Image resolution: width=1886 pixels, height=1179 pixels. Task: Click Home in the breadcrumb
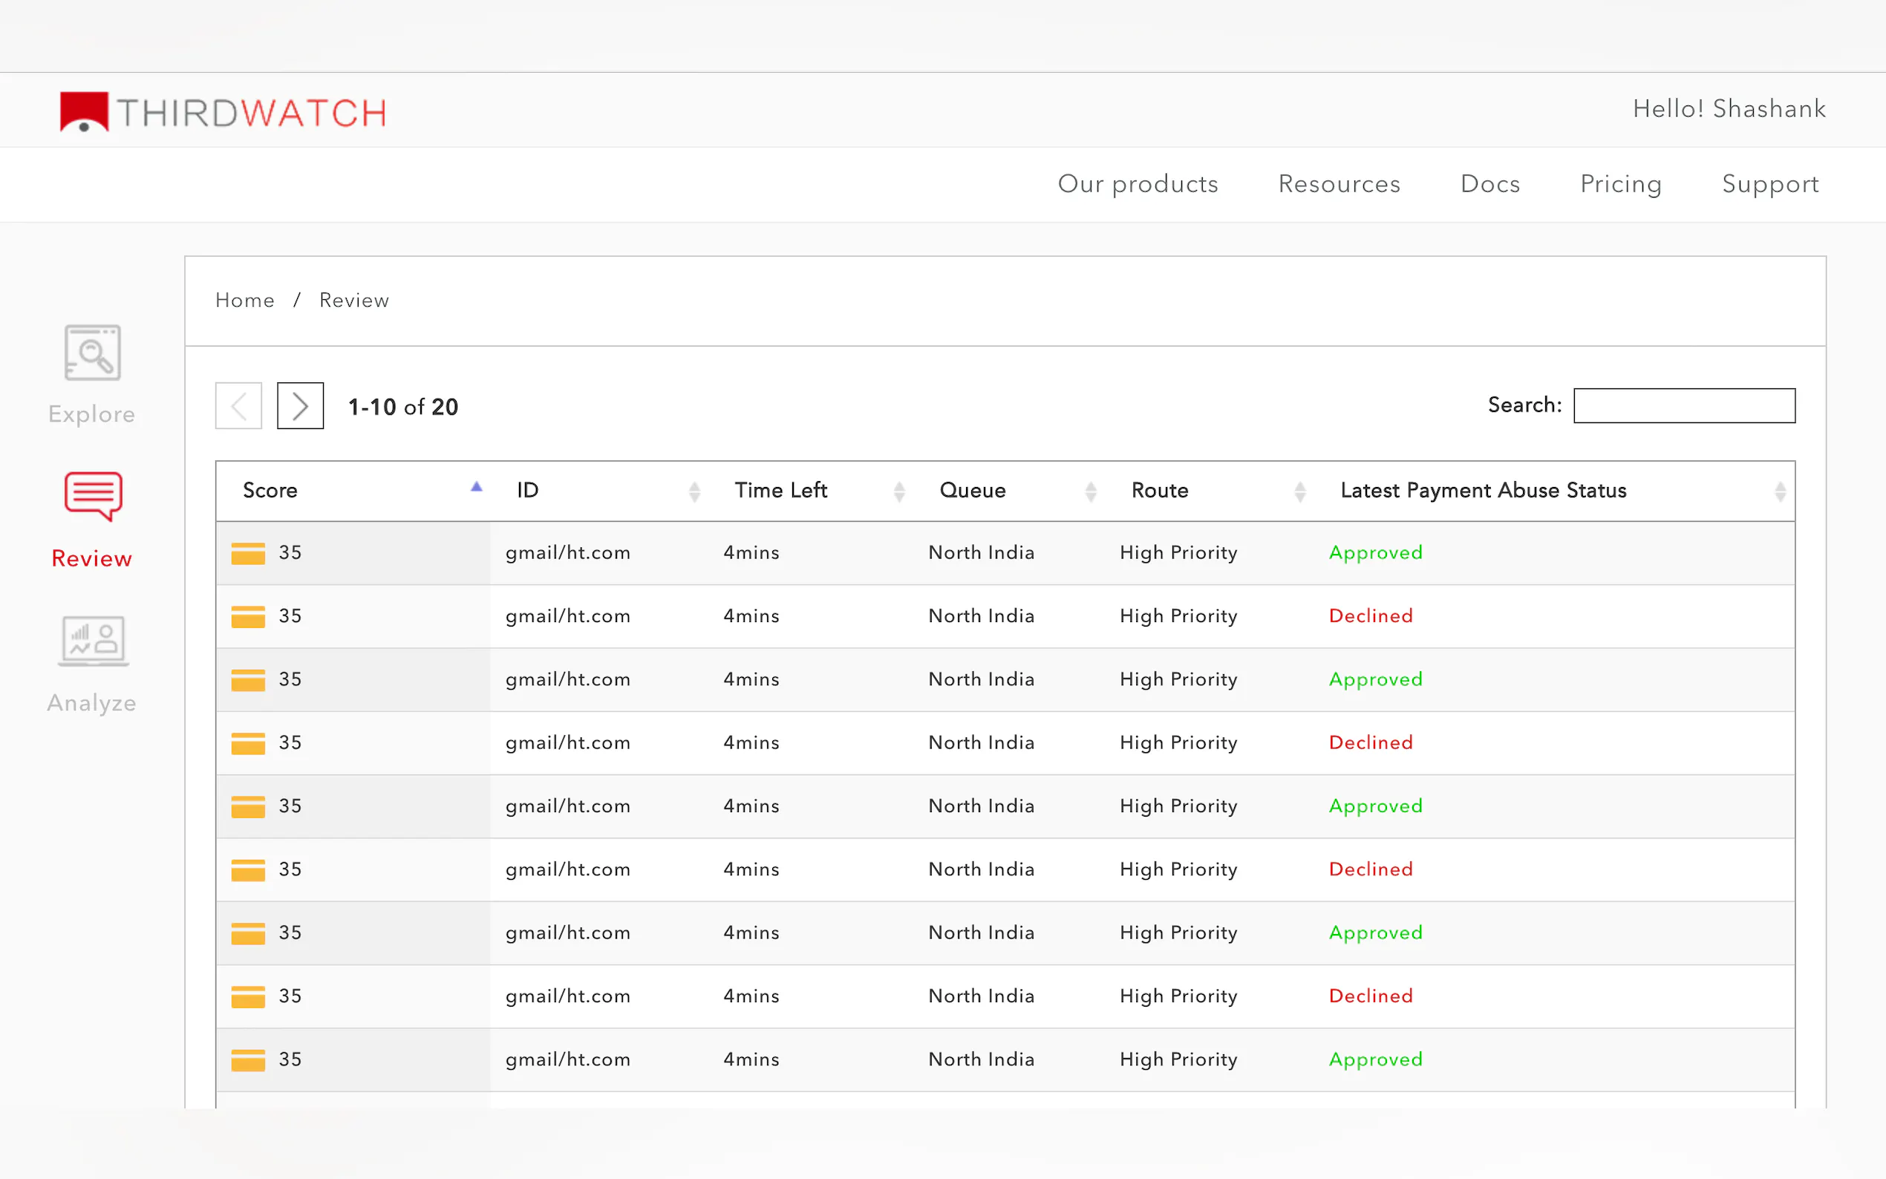coord(245,300)
